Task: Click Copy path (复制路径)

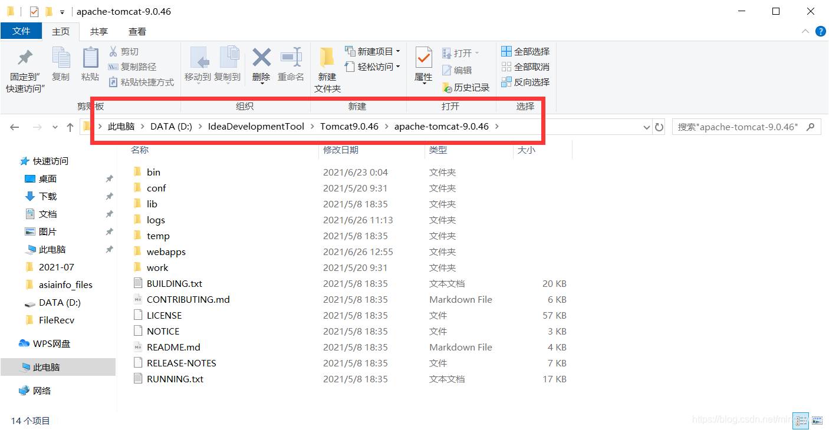Action: [133, 67]
